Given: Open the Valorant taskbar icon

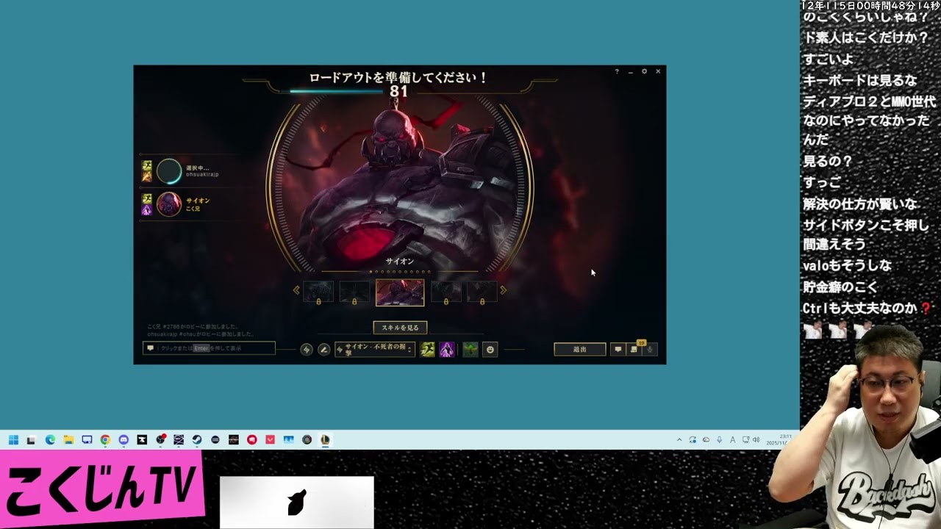Looking at the screenshot, I should [270, 440].
